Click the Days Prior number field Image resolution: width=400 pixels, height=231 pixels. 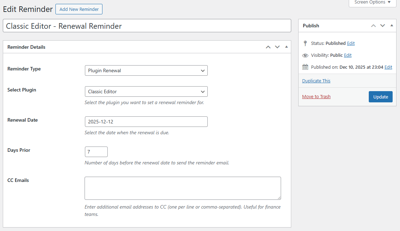96,152
